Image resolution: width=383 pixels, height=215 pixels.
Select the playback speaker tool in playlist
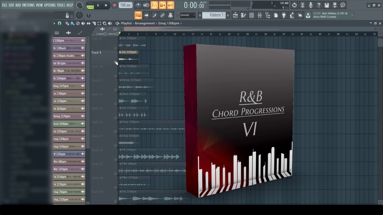coord(110,23)
